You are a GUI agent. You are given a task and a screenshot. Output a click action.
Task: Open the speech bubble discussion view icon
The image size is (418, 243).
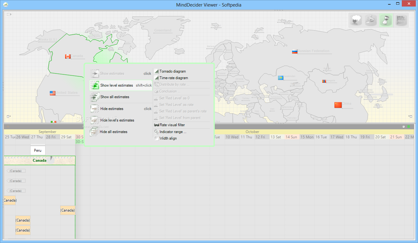pyautogui.click(x=356, y=20)
